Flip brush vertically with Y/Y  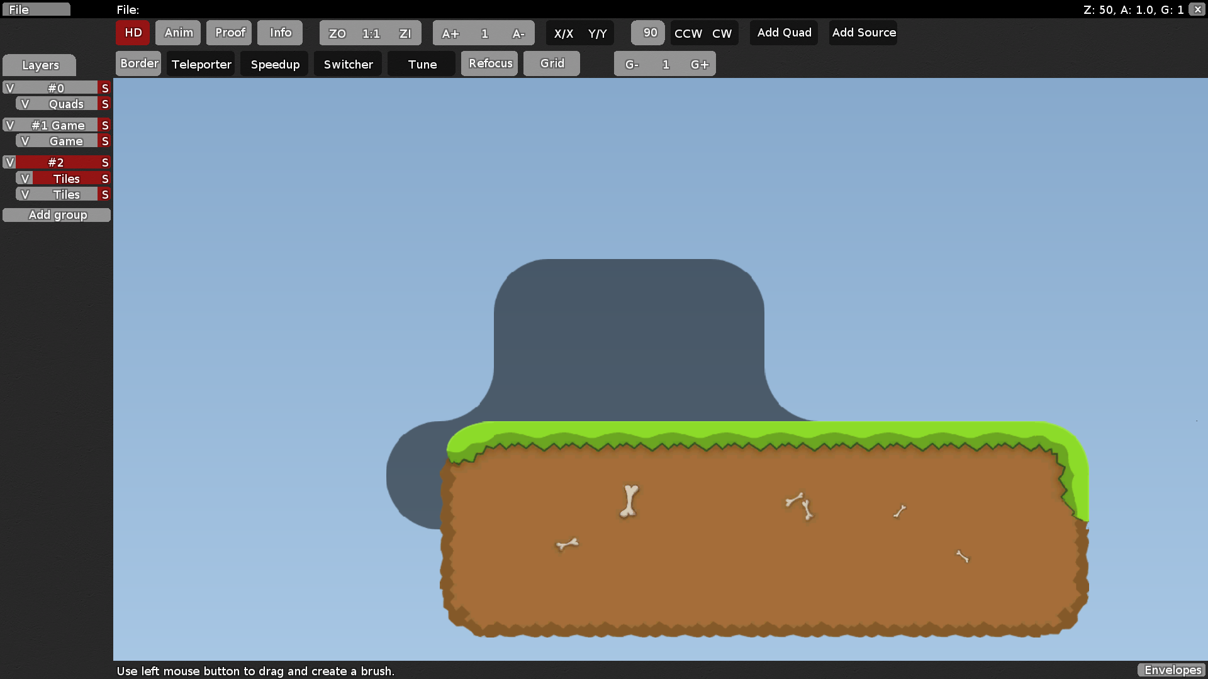click(597, 33)
